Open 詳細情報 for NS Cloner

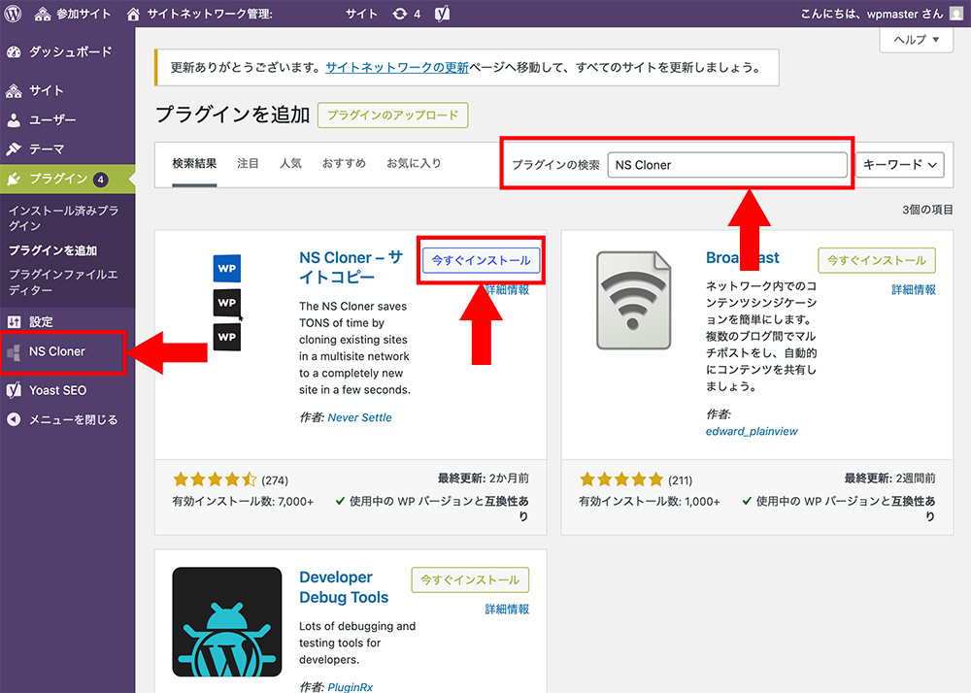coord(507,289)
